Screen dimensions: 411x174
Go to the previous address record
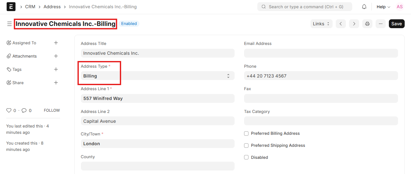tap(340, 24)
